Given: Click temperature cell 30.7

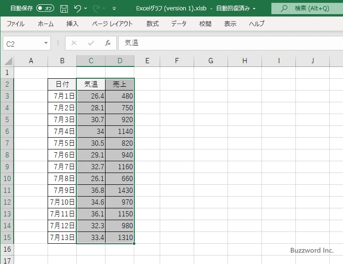Looking at the screenshot, I should coord(91,120).
